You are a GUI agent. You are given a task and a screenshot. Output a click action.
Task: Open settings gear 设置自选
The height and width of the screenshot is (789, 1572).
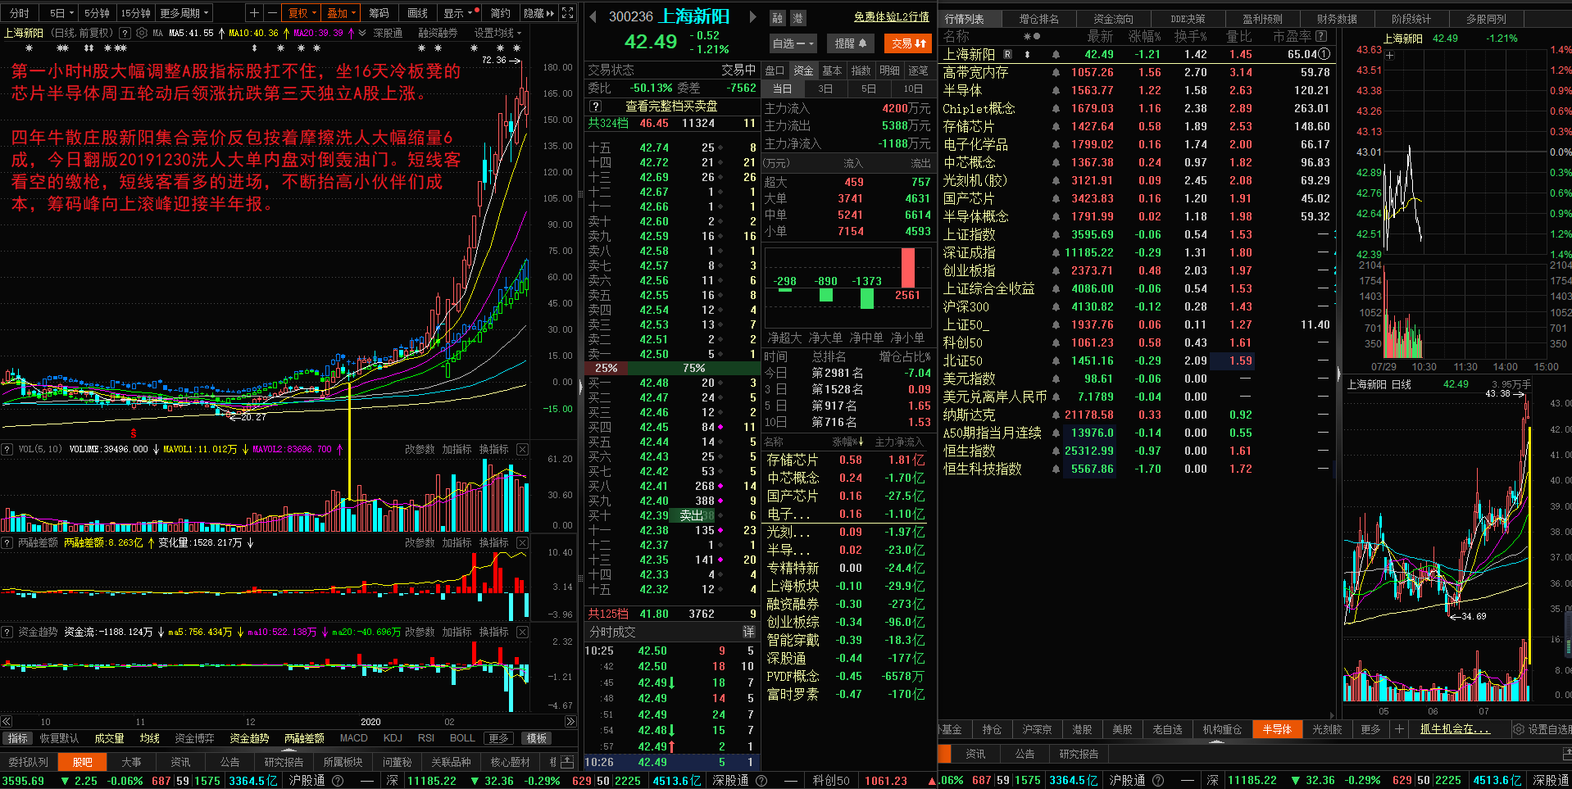coord(1518,729)
